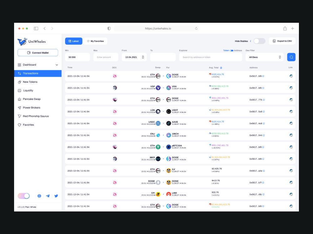Copy address icon next to 0x5617...4c6
The image size is (313, 234).
(264, 124)
